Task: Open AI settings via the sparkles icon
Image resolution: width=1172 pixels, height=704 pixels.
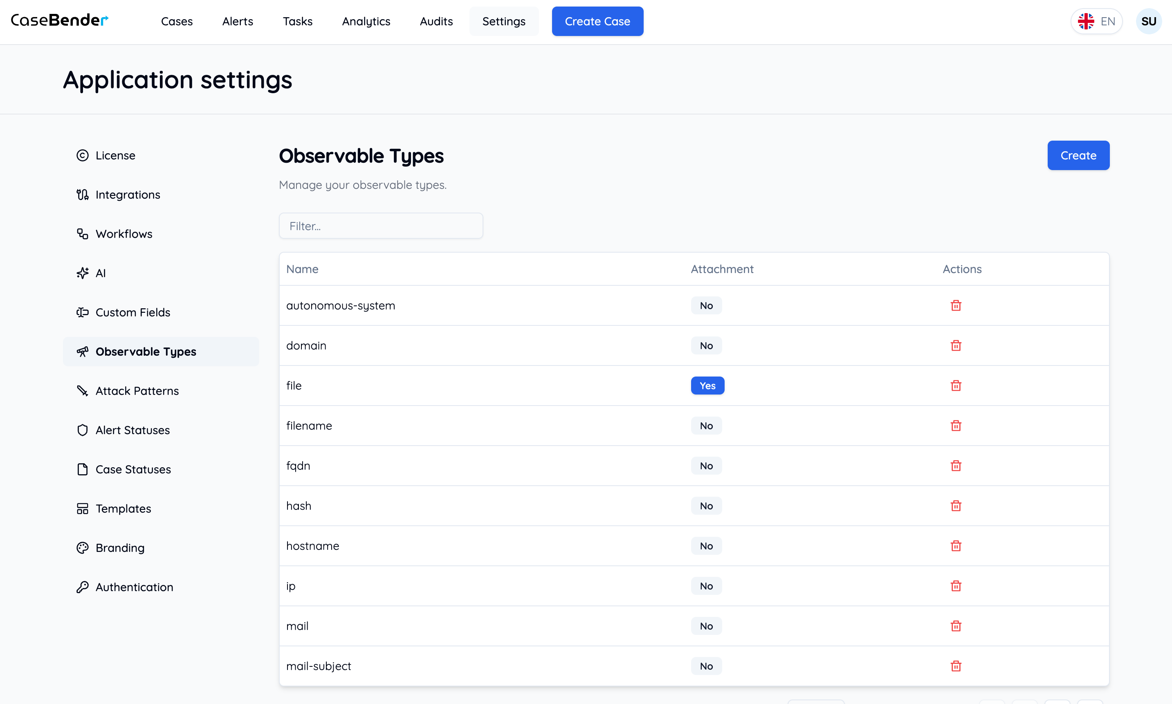Action: coord(83,273)
